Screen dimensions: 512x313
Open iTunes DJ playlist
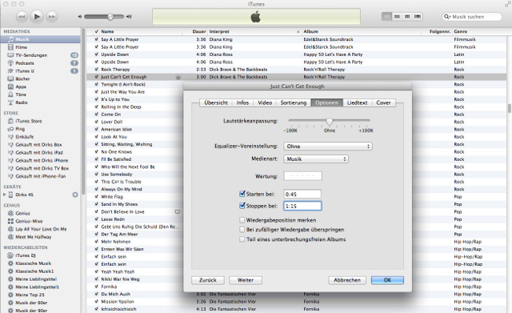pyautogui.click(x=26, y=255)
